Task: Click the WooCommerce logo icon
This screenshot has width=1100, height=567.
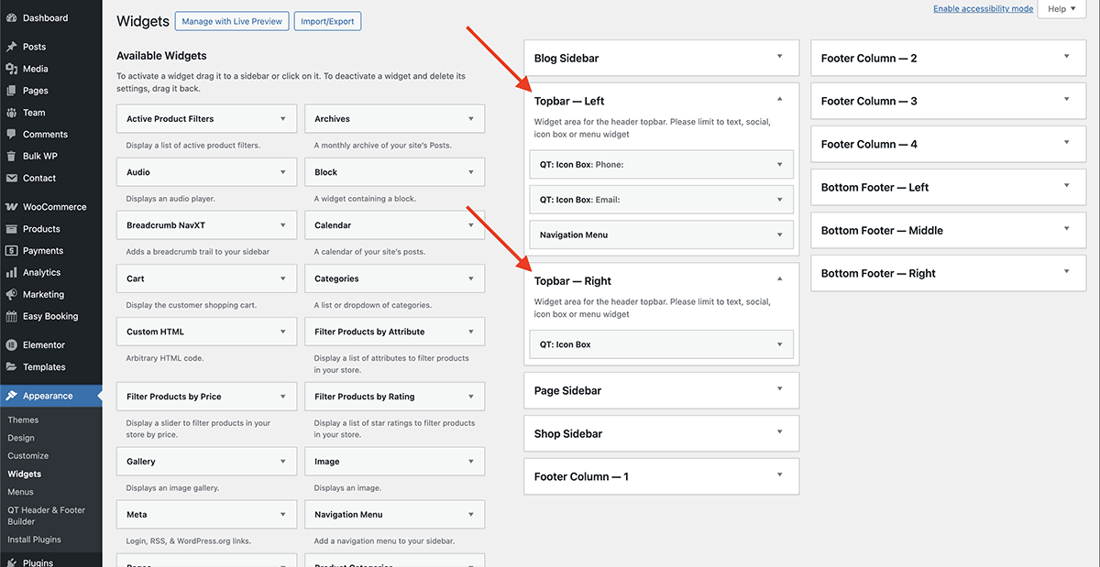Action: click(11, 207)
